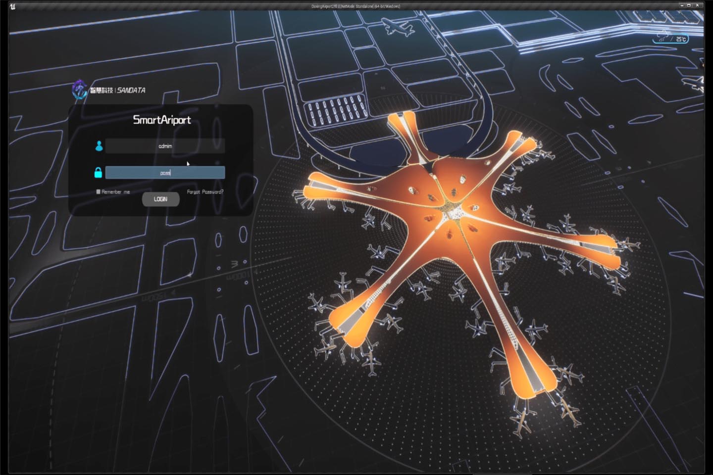Click the highlighted password input field
The width and height of the screenshot is (713, 475).
pos(165,172)
